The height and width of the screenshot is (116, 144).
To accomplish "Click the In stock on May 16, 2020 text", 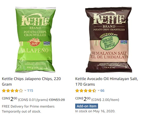I will [95, 111].
